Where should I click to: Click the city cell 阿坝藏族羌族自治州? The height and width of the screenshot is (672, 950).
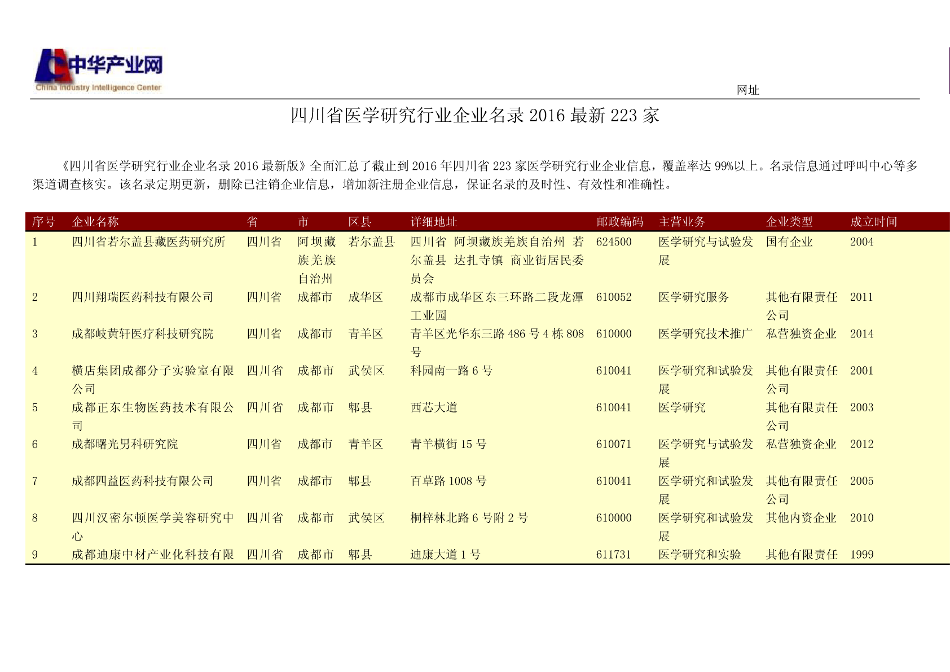click(x=317, y=260)
